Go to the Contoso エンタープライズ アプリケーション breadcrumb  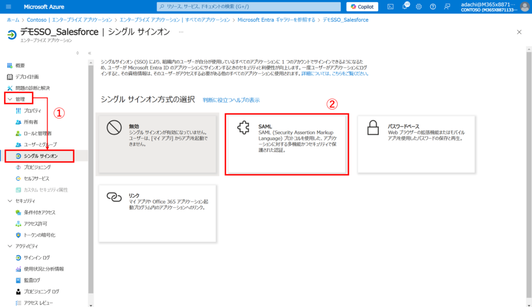70,20
